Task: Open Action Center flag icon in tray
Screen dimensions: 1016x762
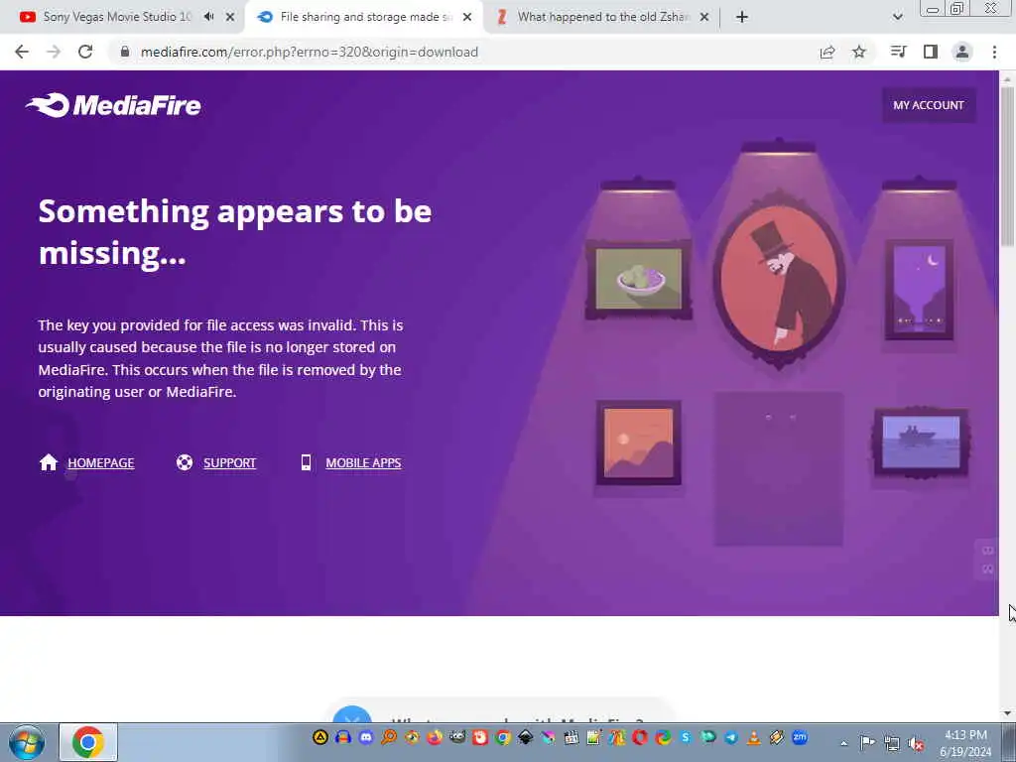Action: point(867,742)
